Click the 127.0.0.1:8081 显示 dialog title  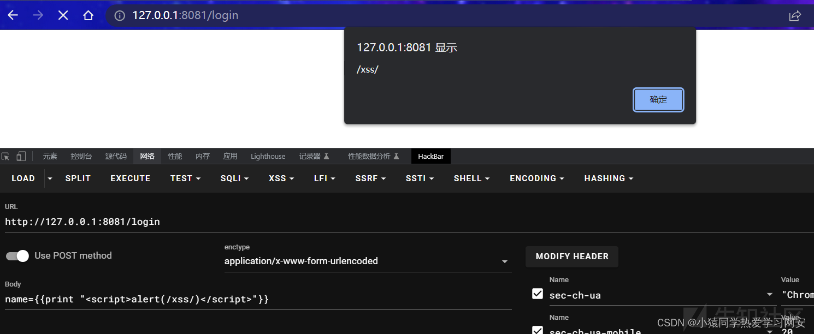[406, 47]
